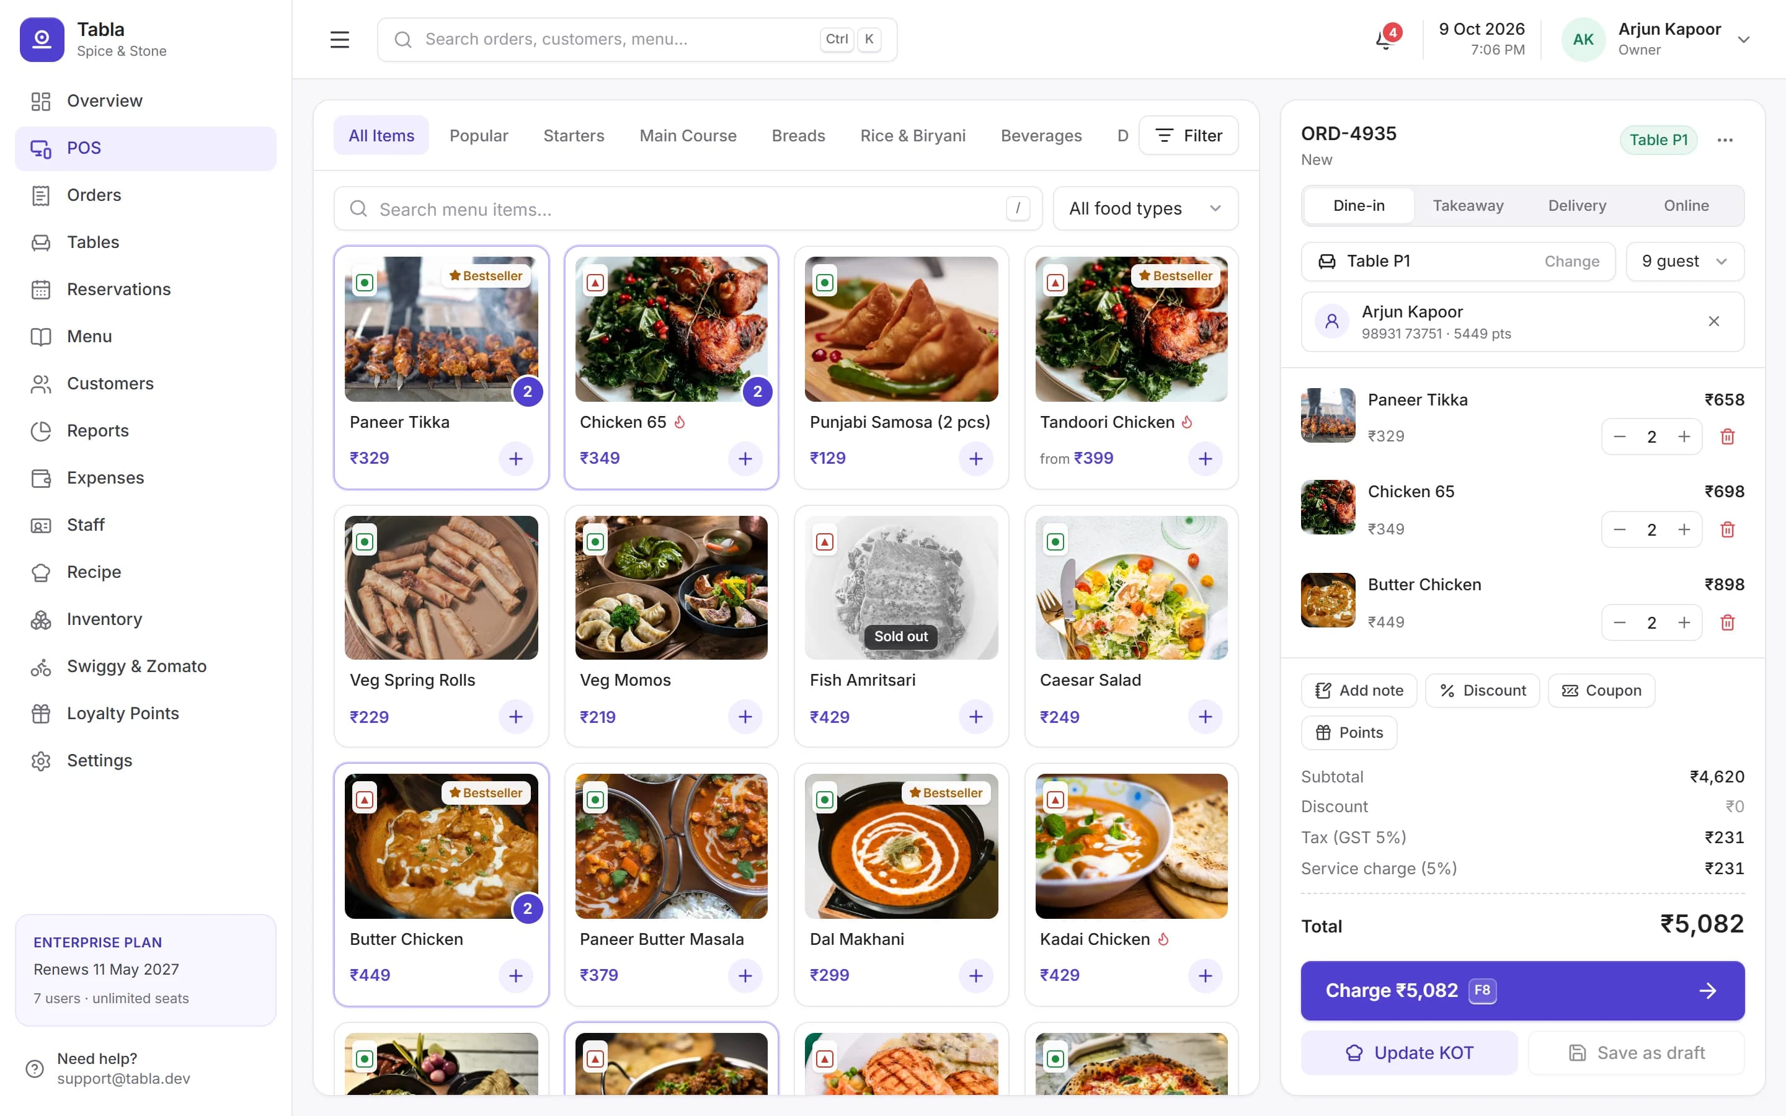
Task: Add Caesar Salad with its plus icon
Action: click(1205, 717)
